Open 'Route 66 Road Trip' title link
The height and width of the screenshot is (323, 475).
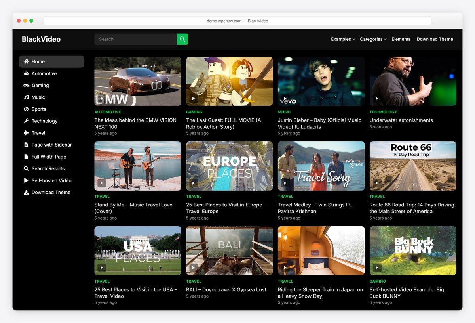pos(412,208)
